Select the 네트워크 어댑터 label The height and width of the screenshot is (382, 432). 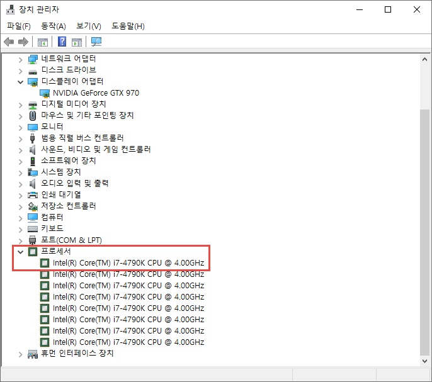pos(68,59)
